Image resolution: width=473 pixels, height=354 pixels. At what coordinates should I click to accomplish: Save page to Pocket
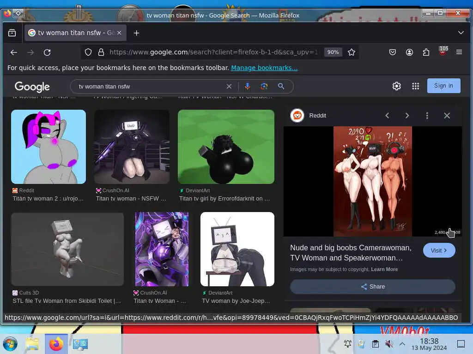coord(393,52)
